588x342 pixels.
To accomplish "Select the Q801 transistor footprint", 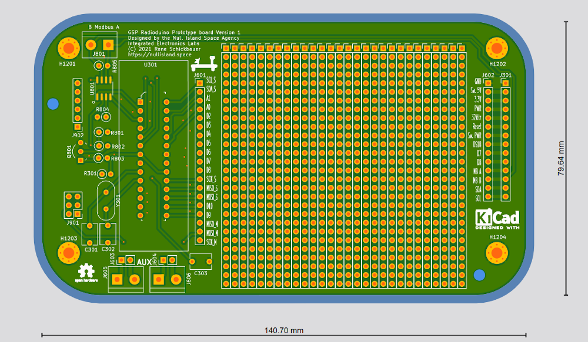I will [80, 151].
